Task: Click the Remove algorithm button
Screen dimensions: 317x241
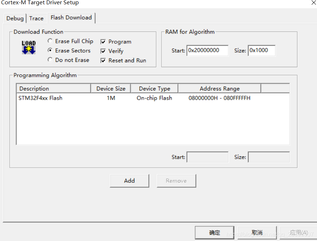Action: [x=176, y=181]
